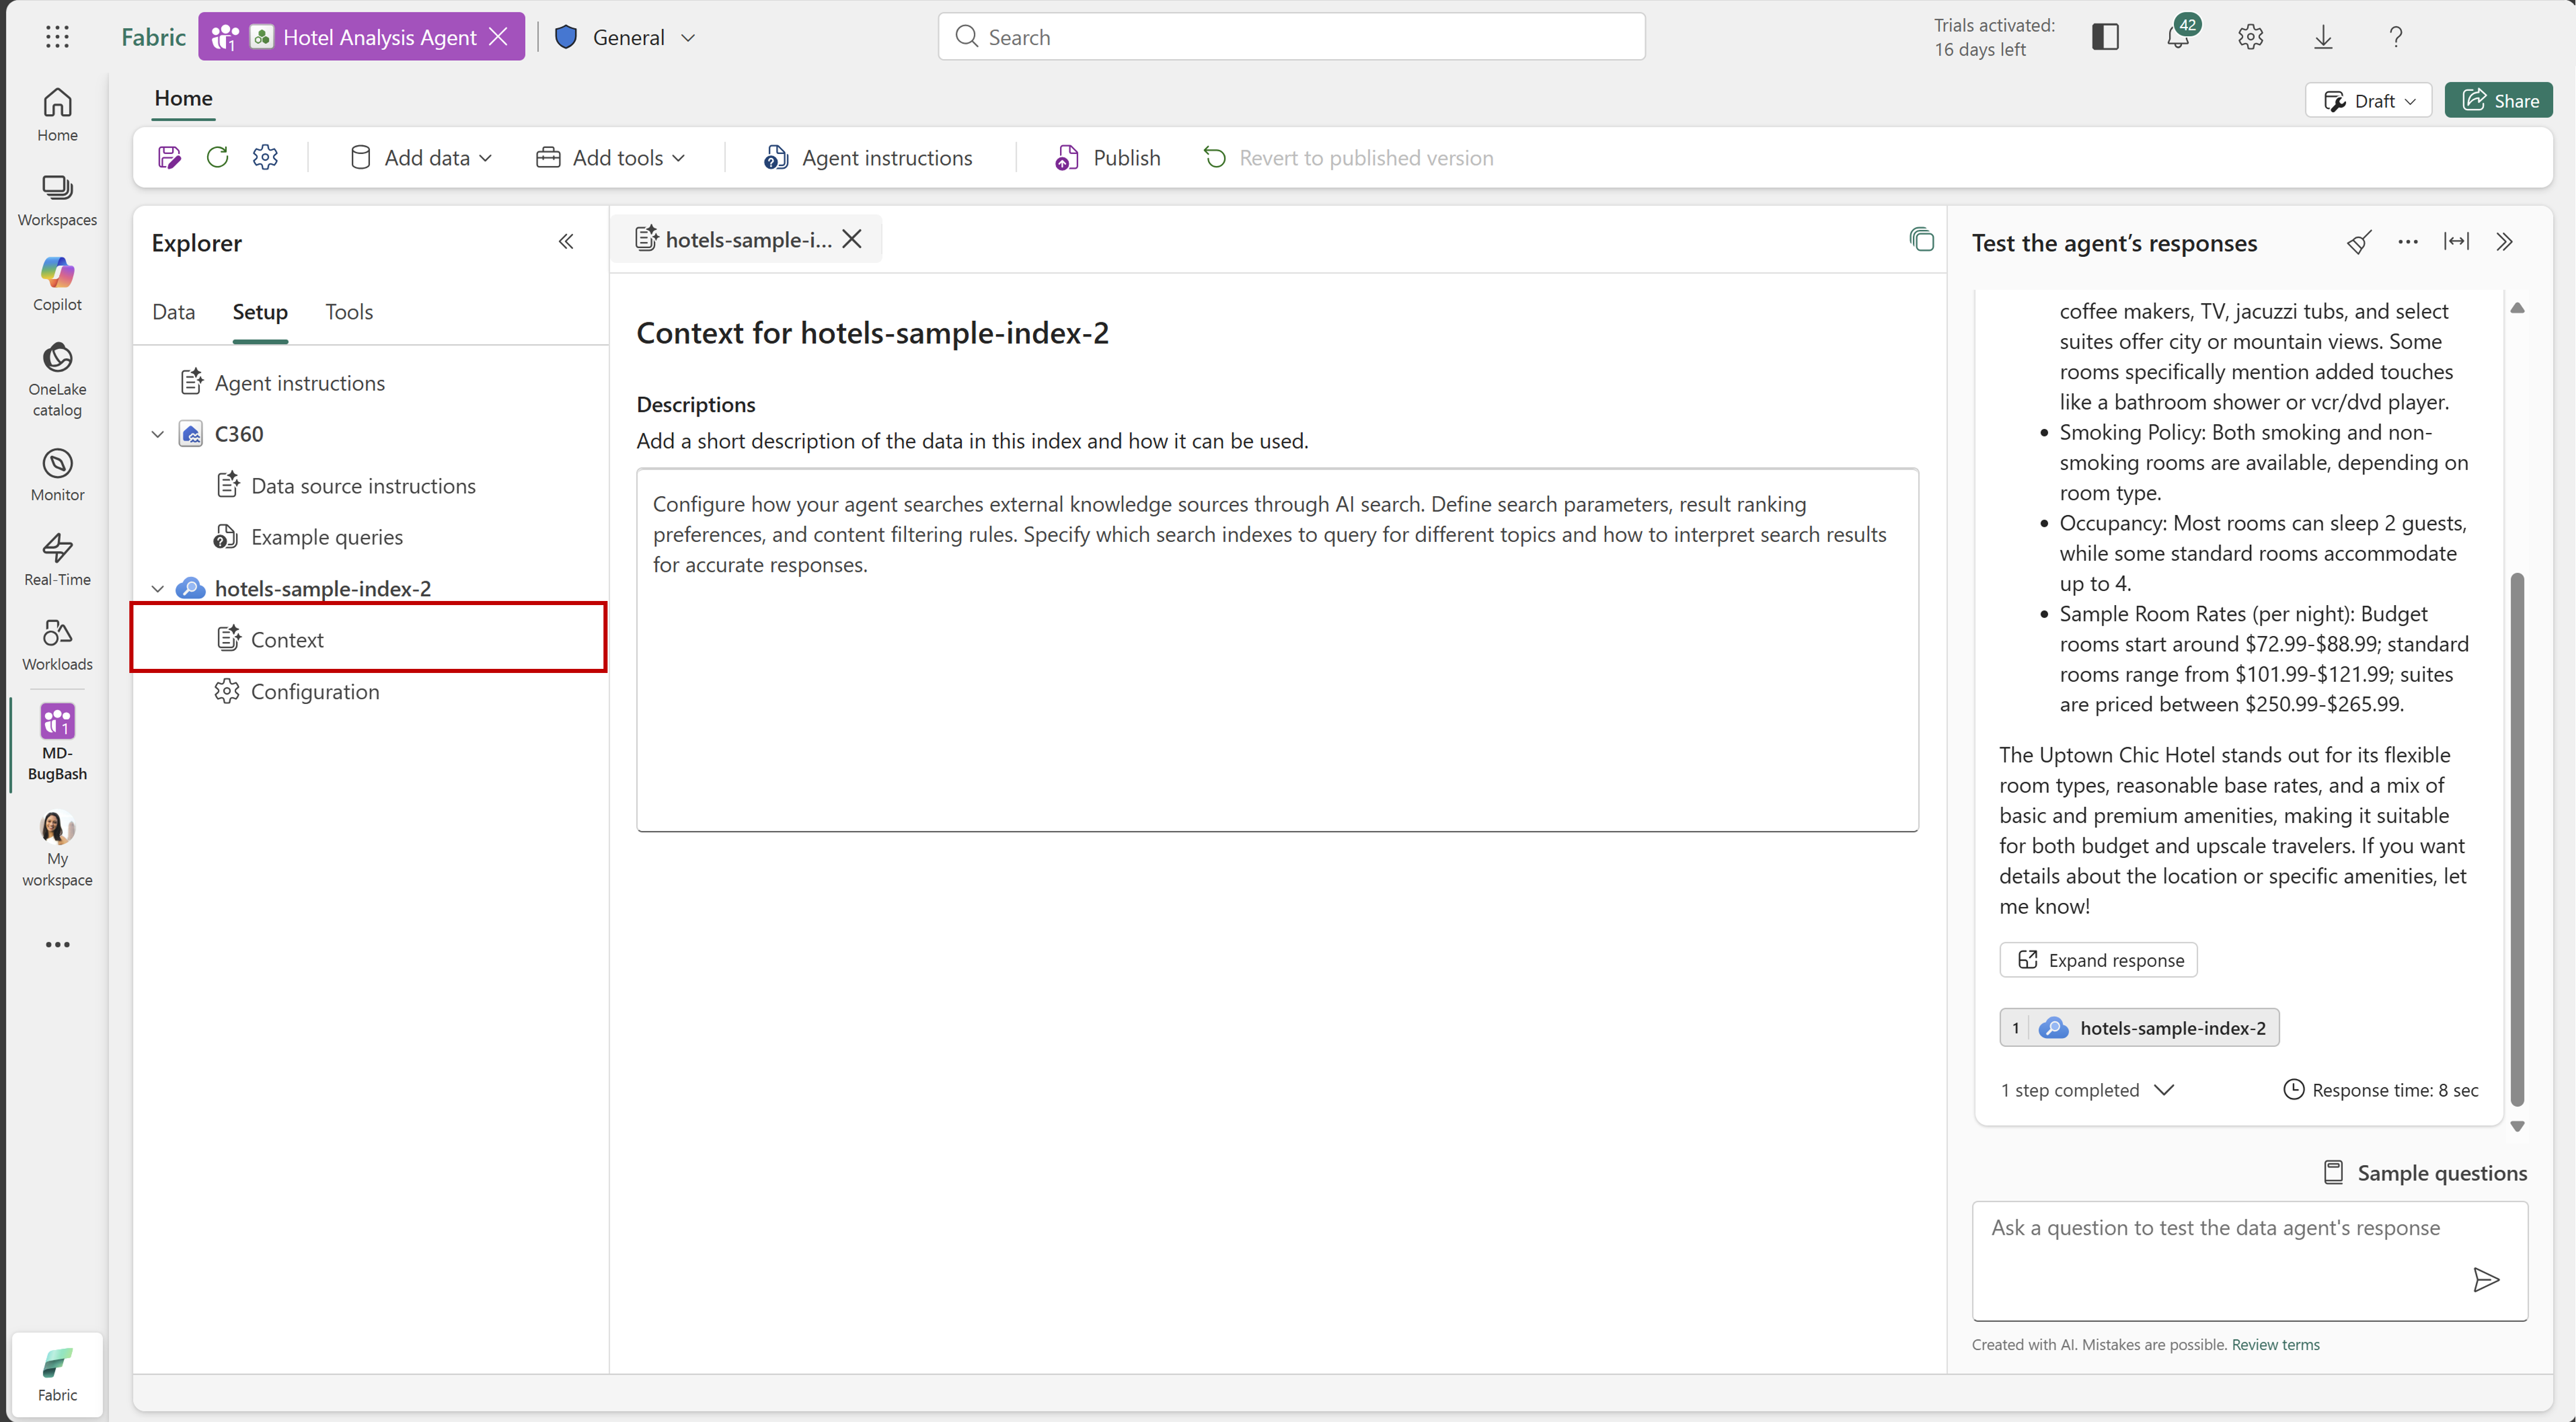The height and width of the screenshot is (1422, 2576).
Task: Open help question mark icon
Action: pyautogui.click(x=2395, y=37)
